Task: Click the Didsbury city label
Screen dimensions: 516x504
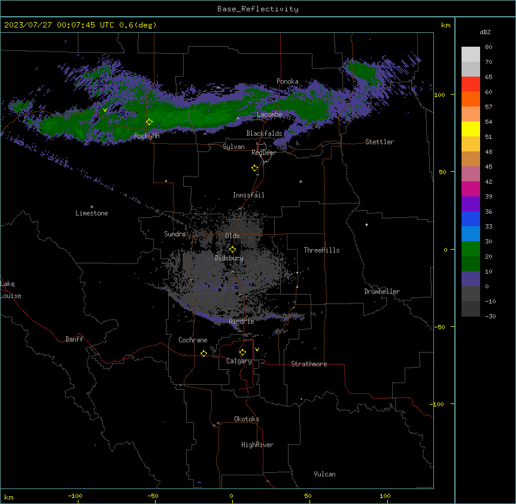Action: (x=229, y=258)
